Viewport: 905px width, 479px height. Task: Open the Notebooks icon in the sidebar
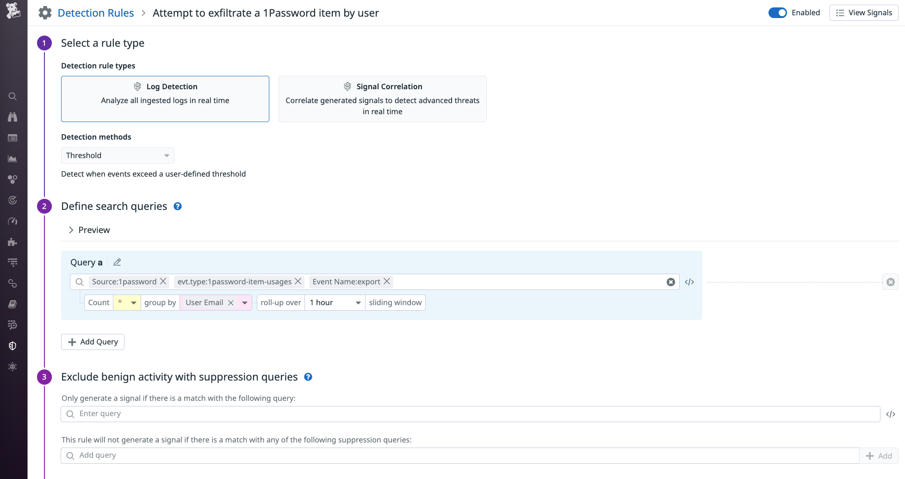tap(12, 304)
